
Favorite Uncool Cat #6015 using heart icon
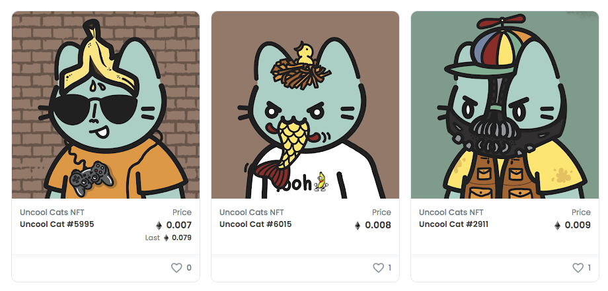point(378,268)
